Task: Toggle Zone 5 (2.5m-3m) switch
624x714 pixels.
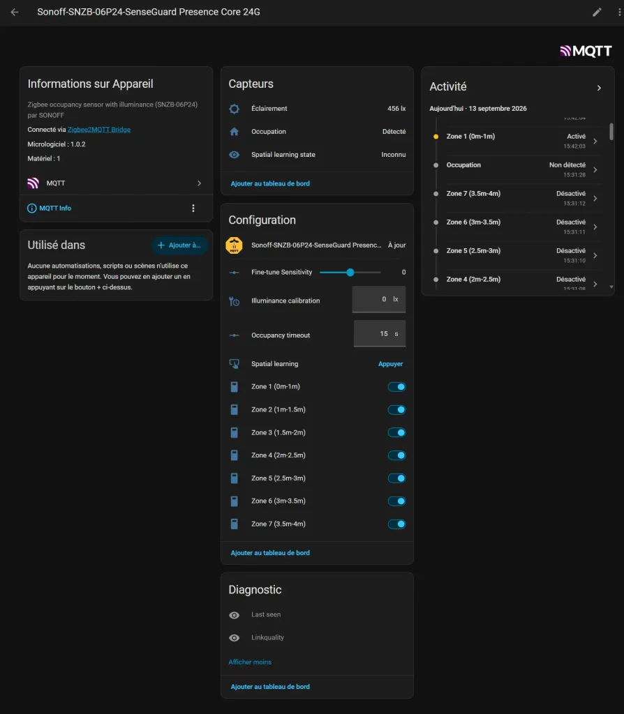Action: pos(396,478)
